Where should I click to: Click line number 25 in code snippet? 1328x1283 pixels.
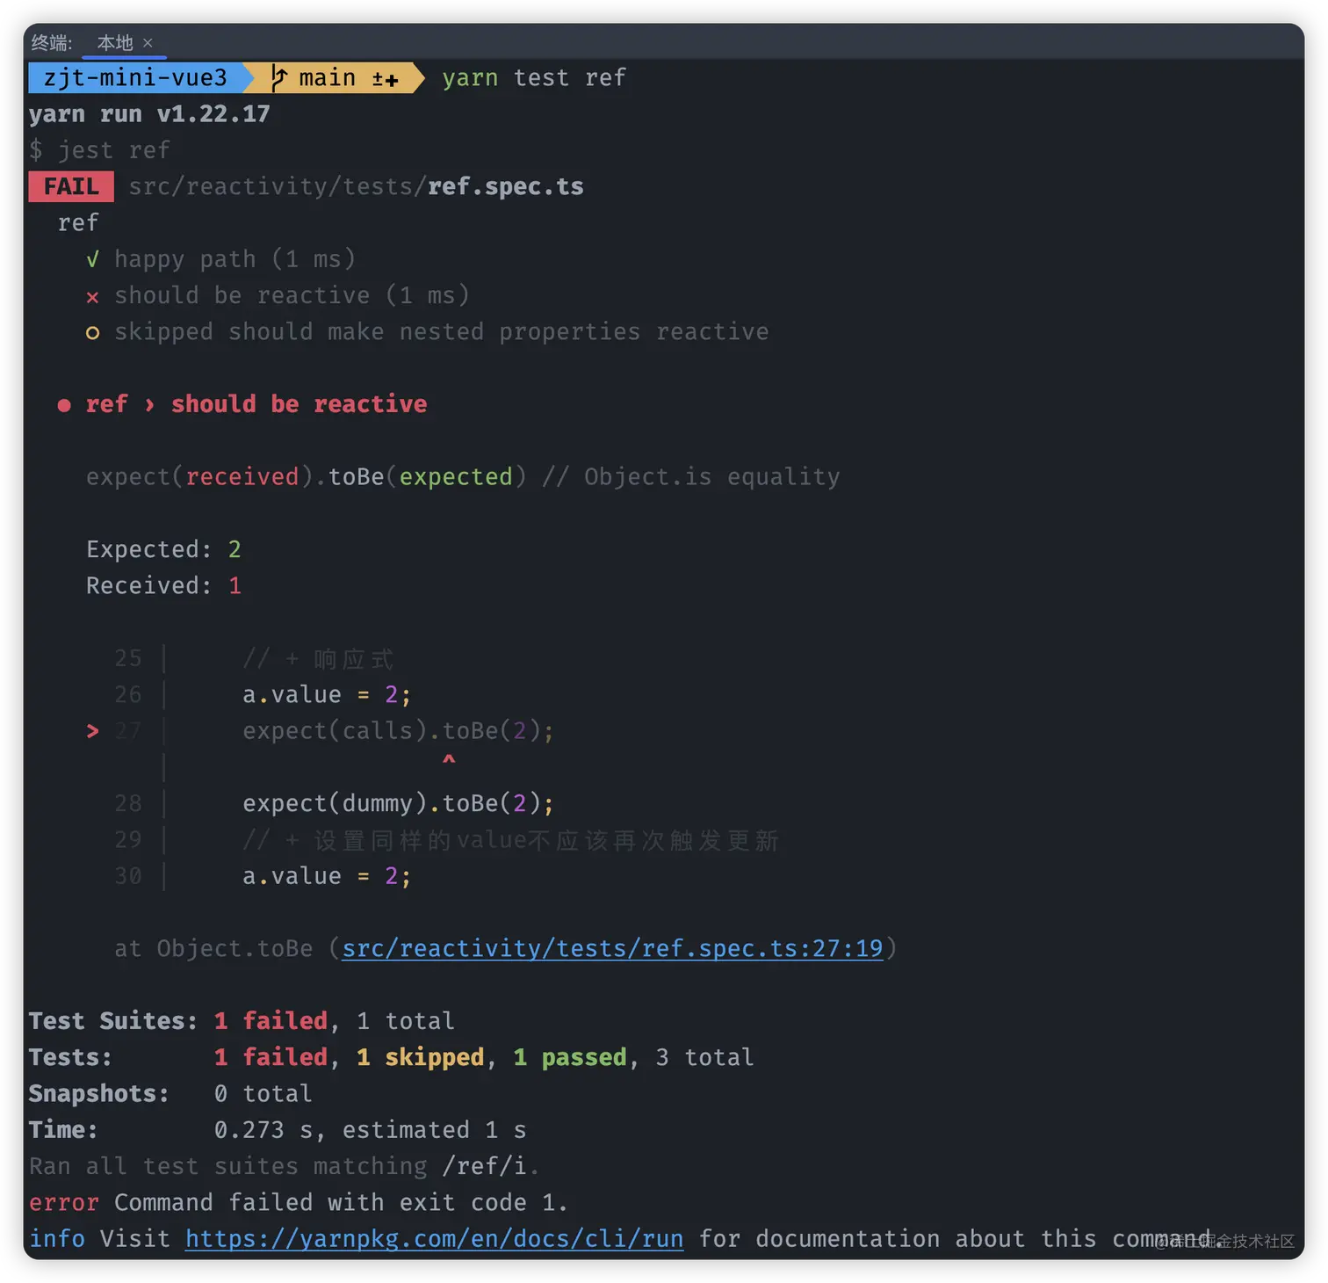128,658
